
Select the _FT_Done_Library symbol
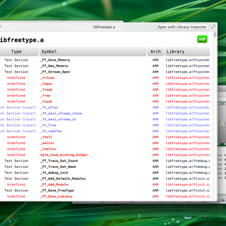tap(56, 197)
